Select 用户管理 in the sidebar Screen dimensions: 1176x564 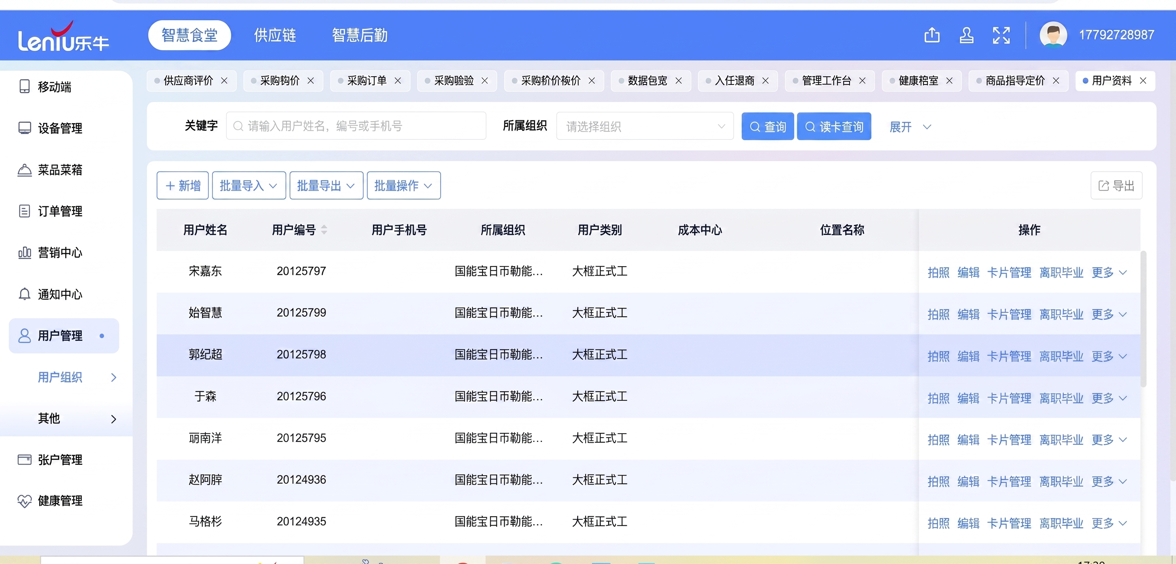point(64,336)
